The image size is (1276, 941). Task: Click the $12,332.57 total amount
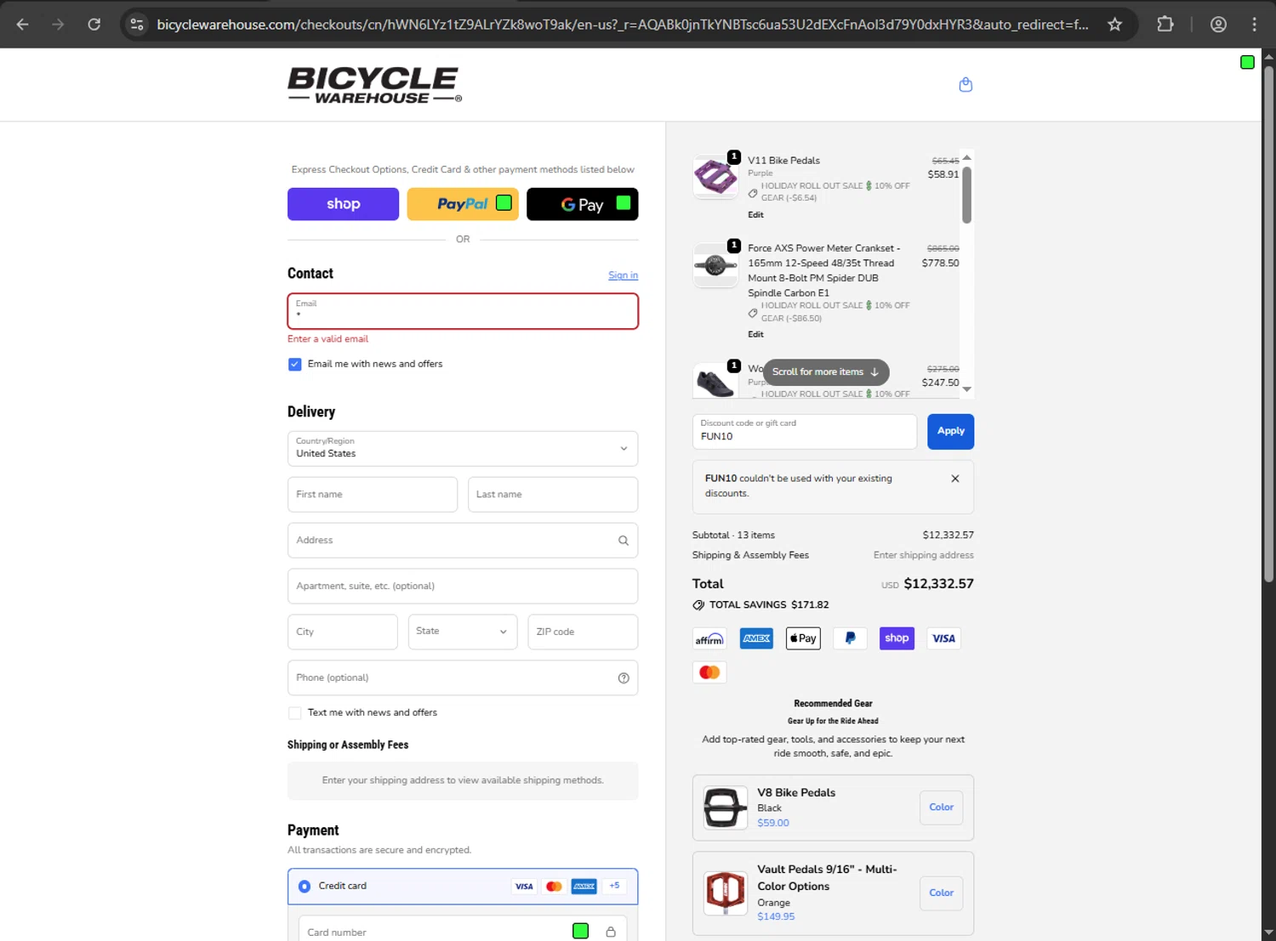(938, 584)
